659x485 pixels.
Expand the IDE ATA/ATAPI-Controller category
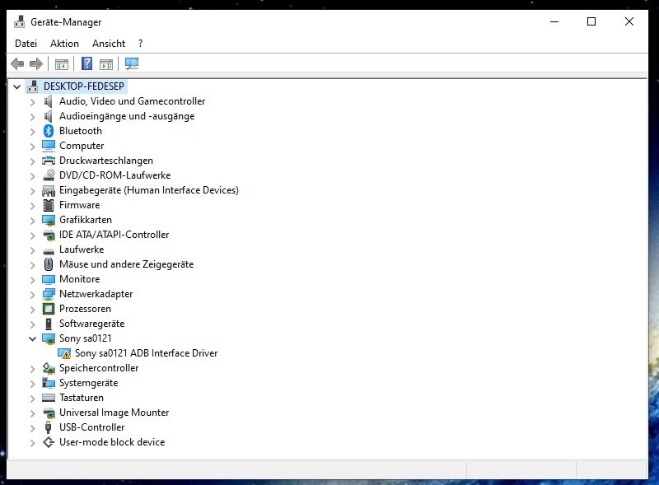pos(33,235)
